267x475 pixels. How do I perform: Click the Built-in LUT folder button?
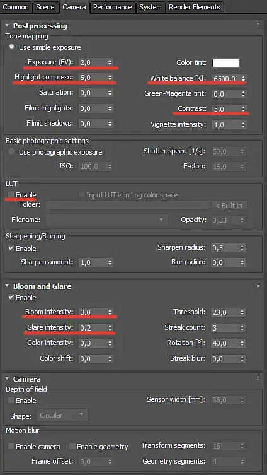(229, 206)
